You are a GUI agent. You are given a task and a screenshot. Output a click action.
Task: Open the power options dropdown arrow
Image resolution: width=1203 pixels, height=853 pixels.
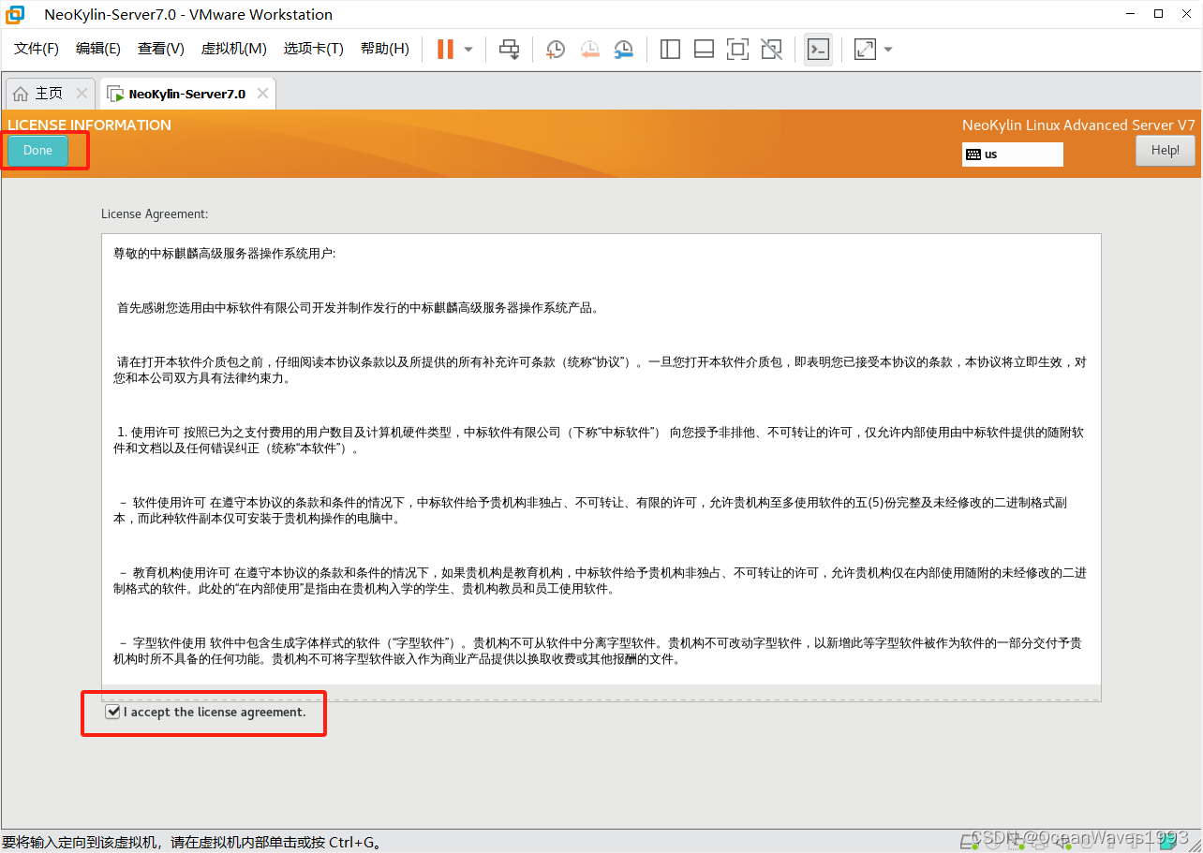pos(468,50)
